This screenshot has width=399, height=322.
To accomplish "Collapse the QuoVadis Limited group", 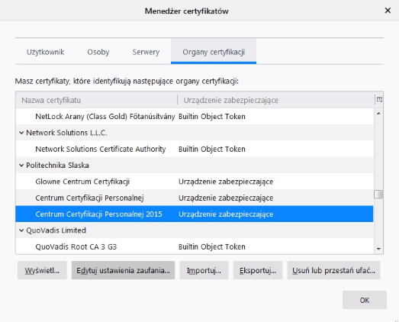I will coord(21,230).
